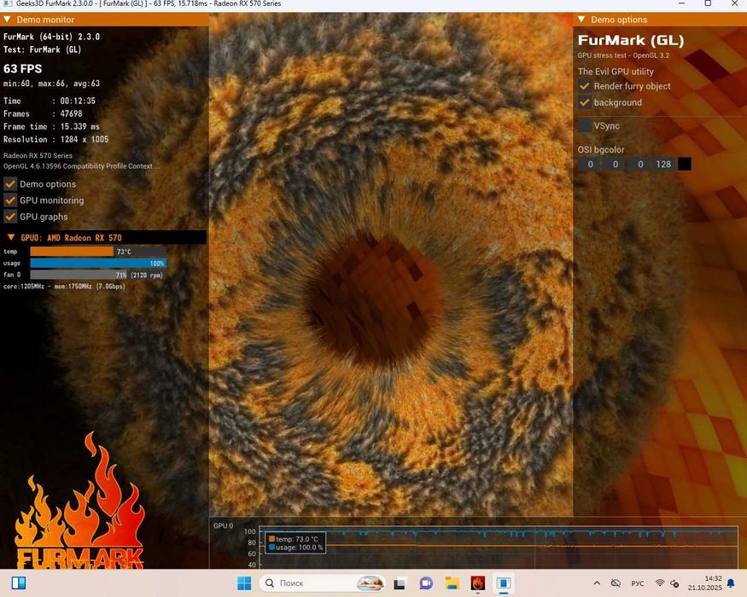The height and width of the screenshot is (597, 747).
Task: Click the OpenGL 4.6.13596 Compatibility Profile text
Action: [81, 166]
